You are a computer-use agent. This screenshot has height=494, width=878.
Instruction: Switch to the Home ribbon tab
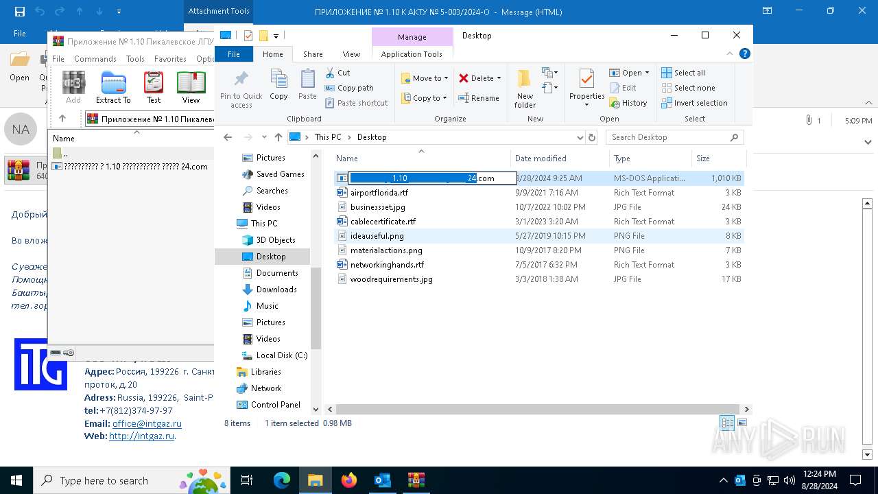(272, 54)
